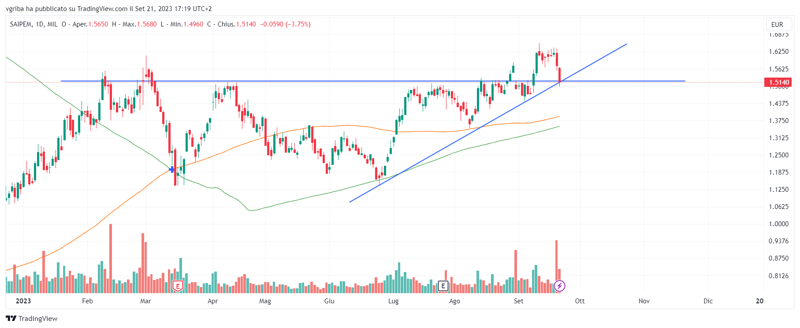Click the Mag label on time axis

point(265,301)
